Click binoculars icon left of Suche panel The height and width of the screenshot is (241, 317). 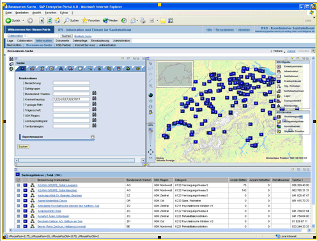tap(11, 59)
